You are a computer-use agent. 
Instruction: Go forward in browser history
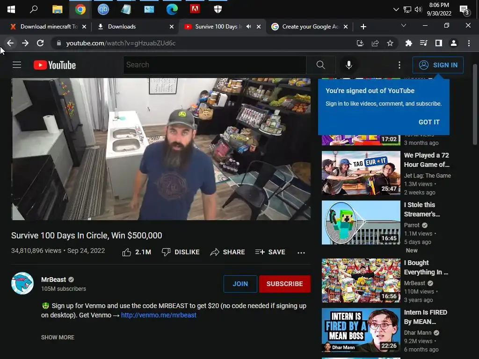tap(25, 43)
